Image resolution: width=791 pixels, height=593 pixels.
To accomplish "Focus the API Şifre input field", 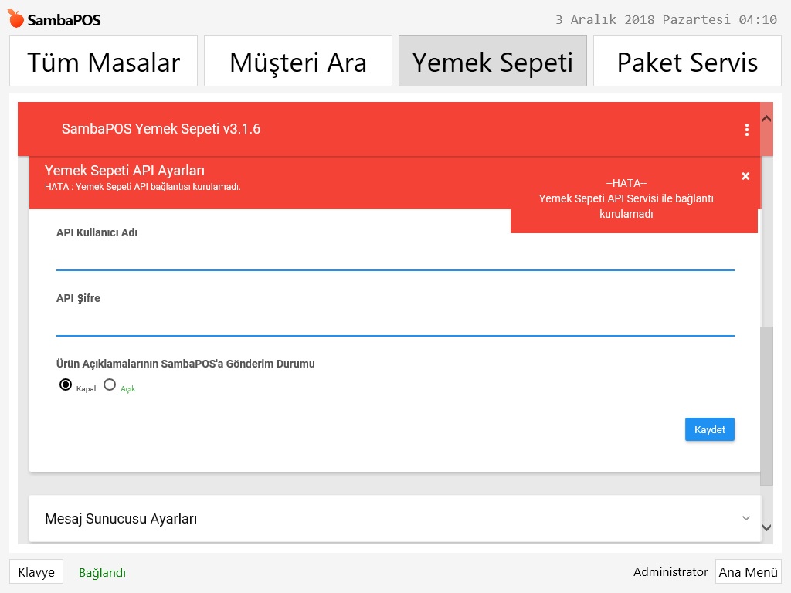I will tap(395, 324).
